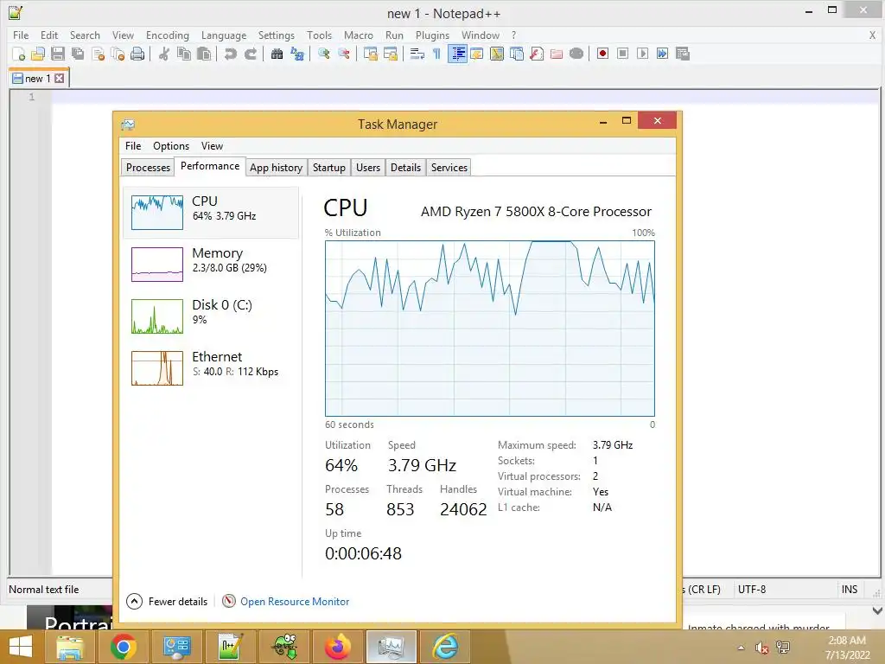The width and height of the screenshot is (885, 664).
Task: Print the document via the printer icon
Action: 137,54
